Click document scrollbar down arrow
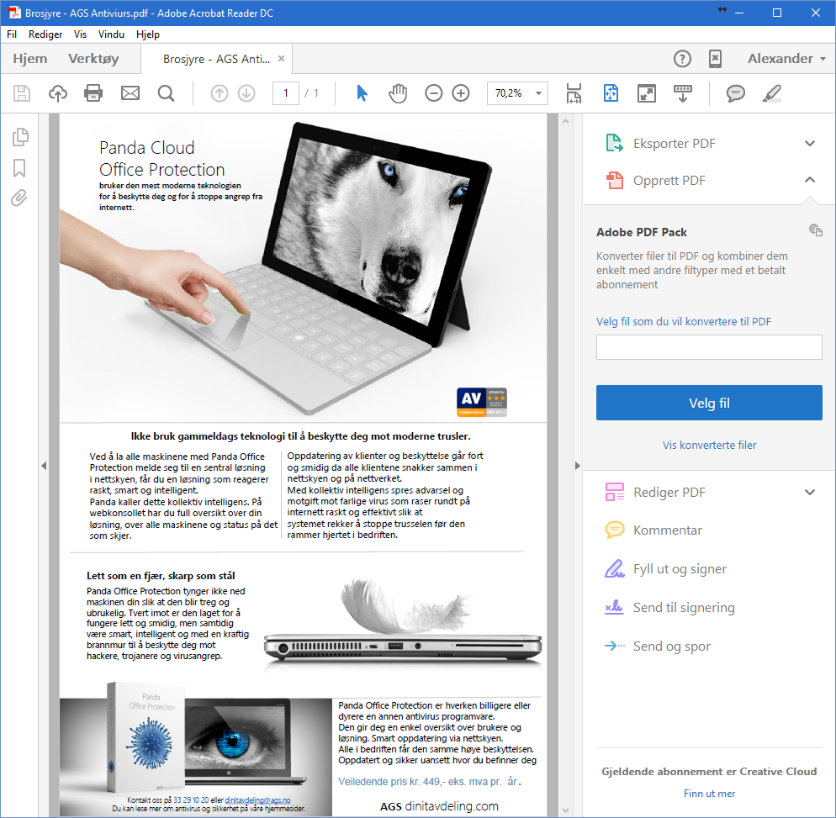Viewport: 836px width, 818px height. click(x=566, y=810)
